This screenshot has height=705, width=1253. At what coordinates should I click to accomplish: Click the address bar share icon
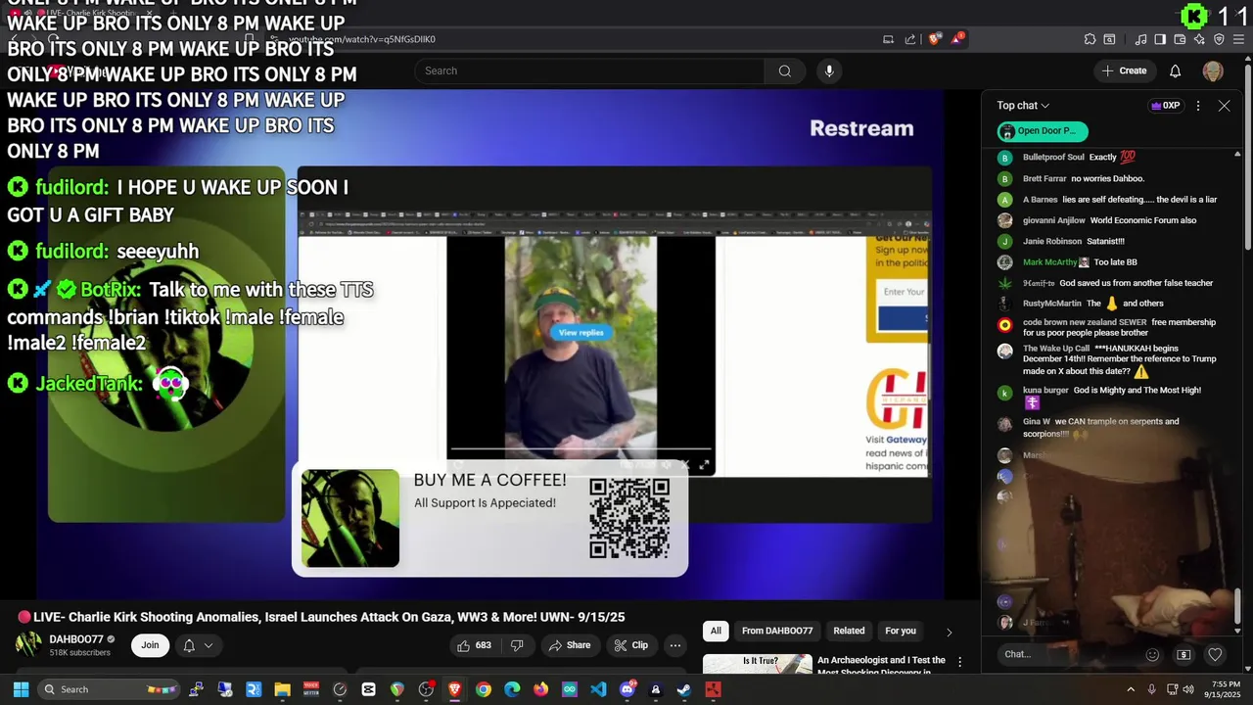click(910, 39)
